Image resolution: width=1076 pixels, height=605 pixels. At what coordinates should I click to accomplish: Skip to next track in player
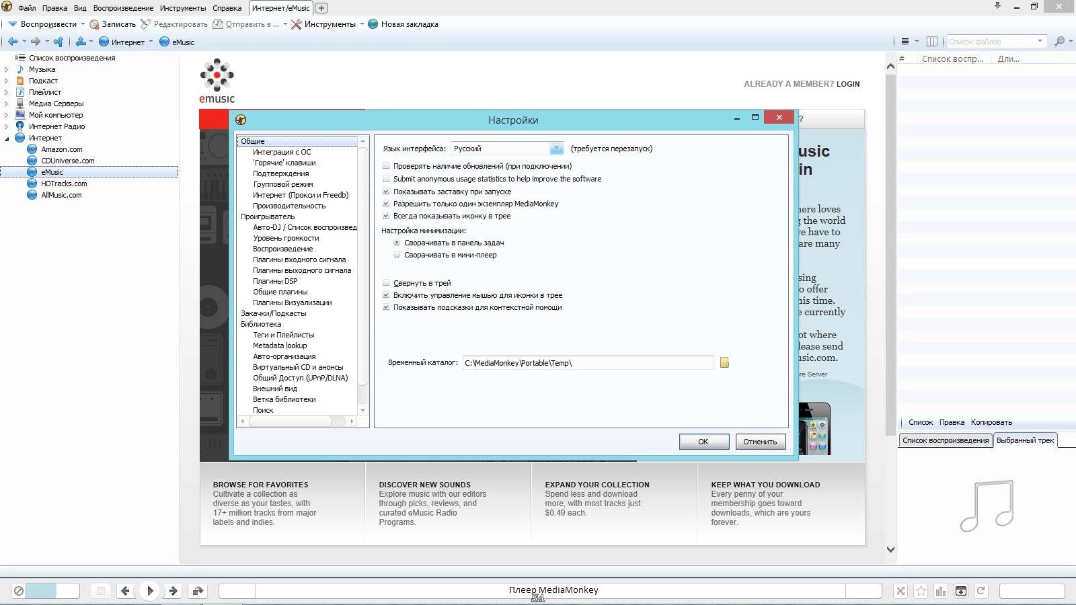(x=174, y=591)
